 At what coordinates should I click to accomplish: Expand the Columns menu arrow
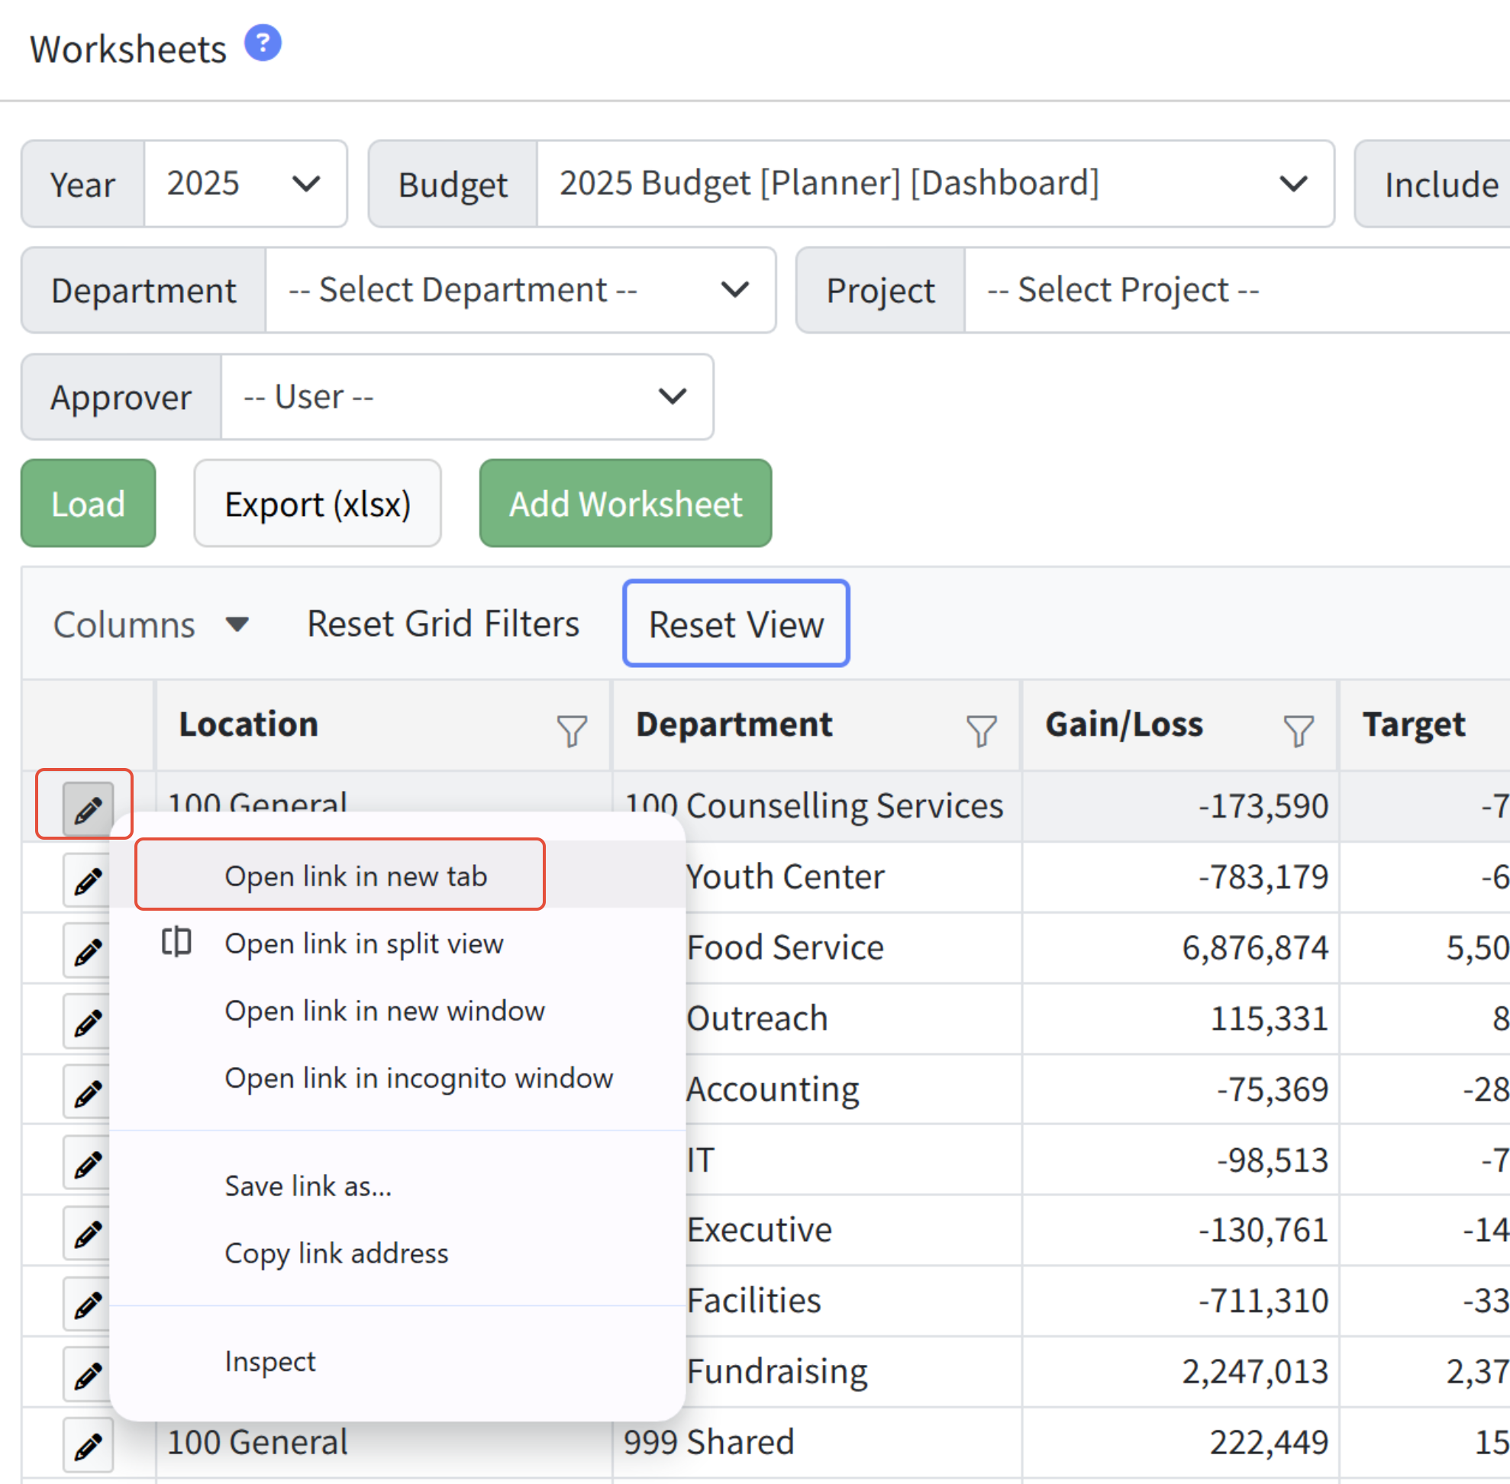click(x=237, y=624)
